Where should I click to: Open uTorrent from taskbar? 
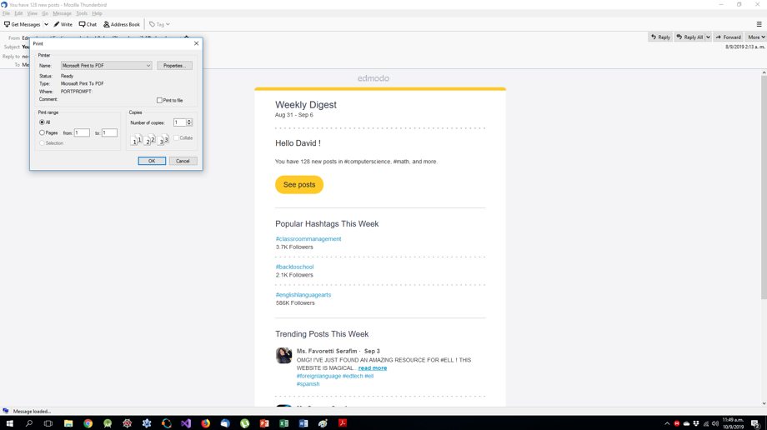click(244, 423)
